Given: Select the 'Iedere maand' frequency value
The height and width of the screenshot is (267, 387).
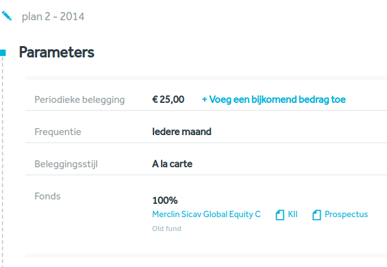Looking at the screenshot, I should (182, 132).
